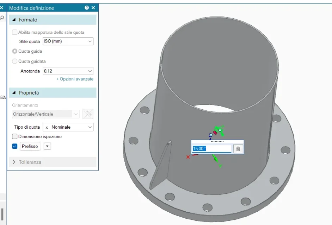Enable Abilita mappatura dello stile quota checkbox
The width and height of the screenshot is (332, 225).
tap(15, 32)
